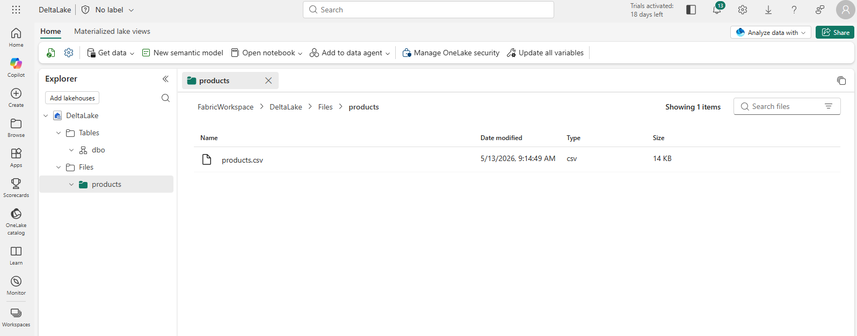The height and width of the screenshot is (336, 857).
Task: Open the products.csv file
Action: coord(242,160)
